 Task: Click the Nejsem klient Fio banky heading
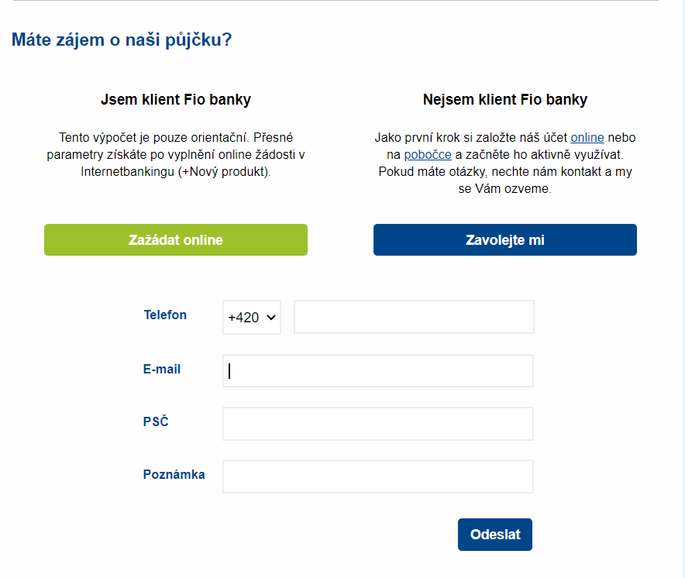[x=504, y=98]
